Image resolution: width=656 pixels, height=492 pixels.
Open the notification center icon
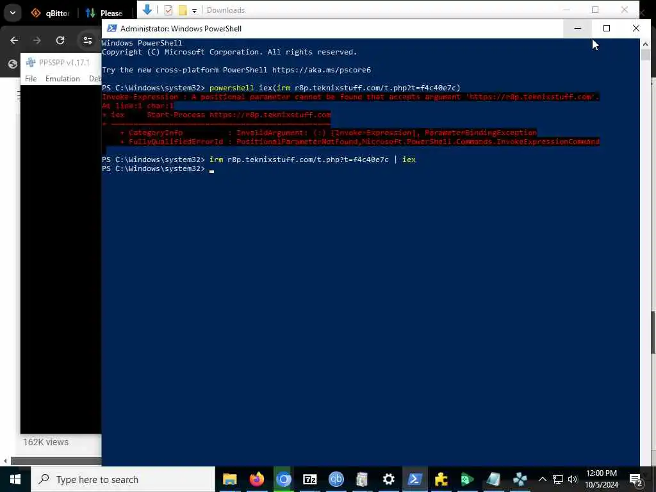pos(636,479)
